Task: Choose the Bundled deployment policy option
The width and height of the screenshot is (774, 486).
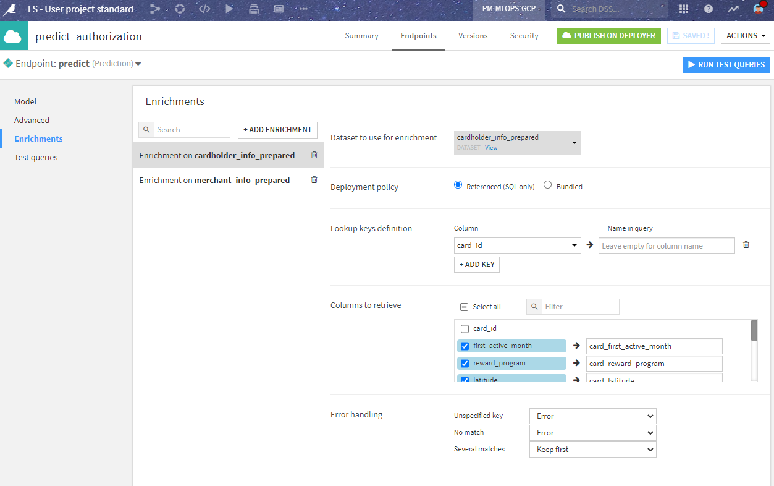Action: point(547,184)
